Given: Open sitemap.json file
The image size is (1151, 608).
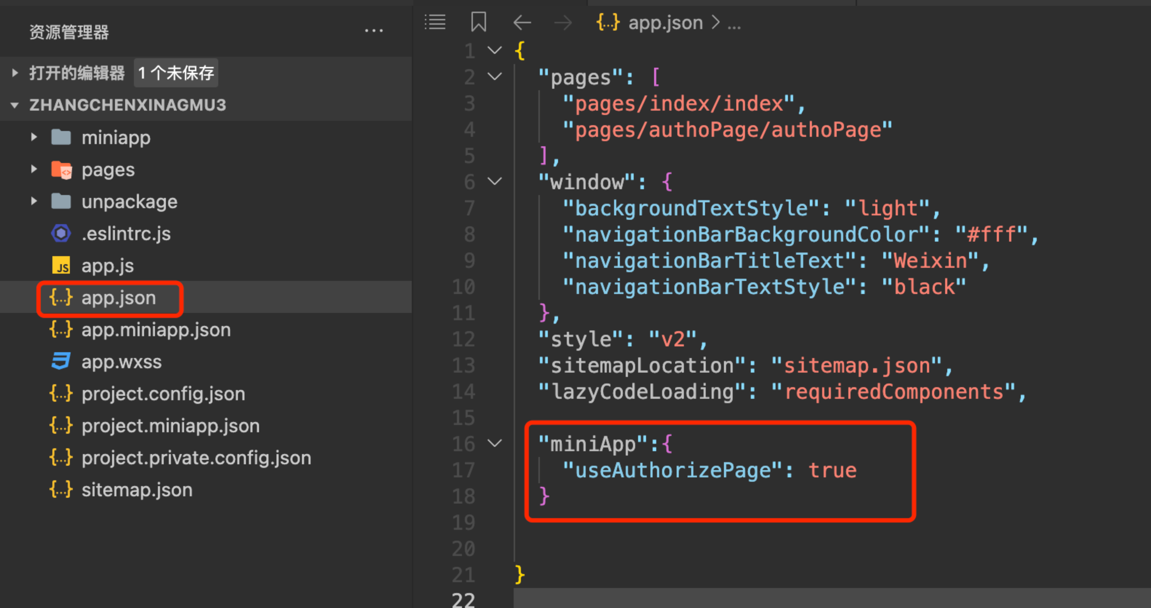Looking at the screenshot, I should (137, 490).
